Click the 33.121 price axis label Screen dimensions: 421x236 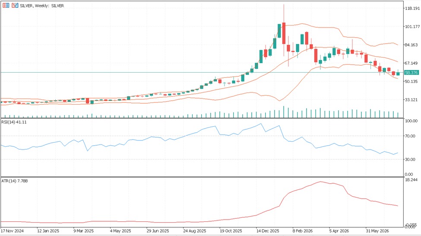click(412, 100)
